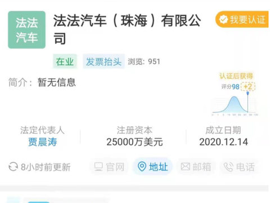Tap the 评分98 score value
The height and width of the screenshot is (203, 270).
point(230,87)
